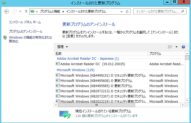Click the installed updates details pane icon

pyautogui.click(x=65, y=114)
